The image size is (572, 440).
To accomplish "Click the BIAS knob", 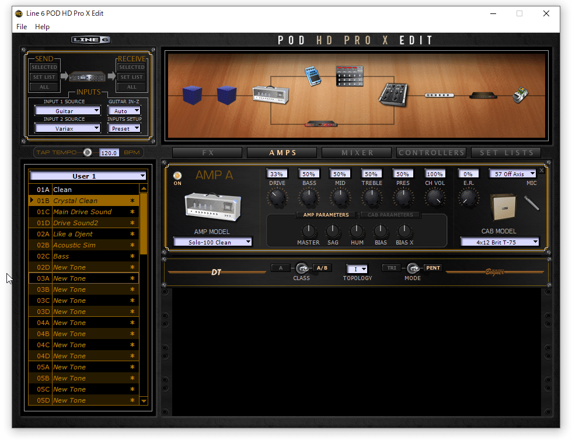I will 380,231.
